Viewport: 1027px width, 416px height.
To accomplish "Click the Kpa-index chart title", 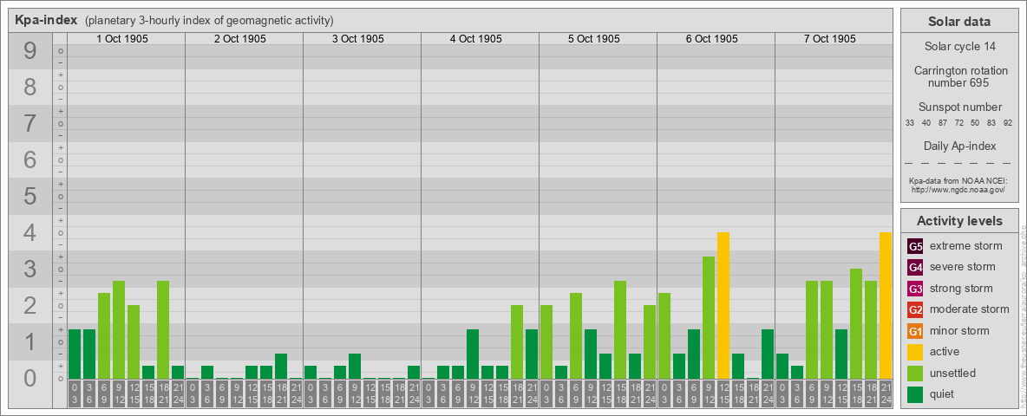I will coord(47,20).
